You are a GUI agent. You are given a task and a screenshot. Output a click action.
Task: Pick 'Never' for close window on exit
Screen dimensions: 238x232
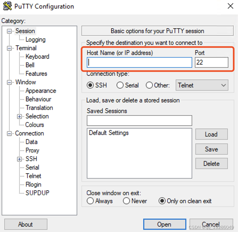(126, 201)
